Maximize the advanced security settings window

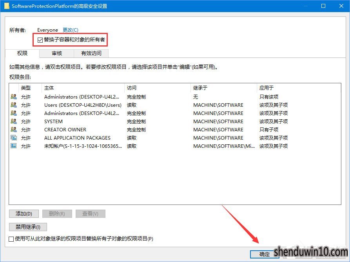[323, 6]
